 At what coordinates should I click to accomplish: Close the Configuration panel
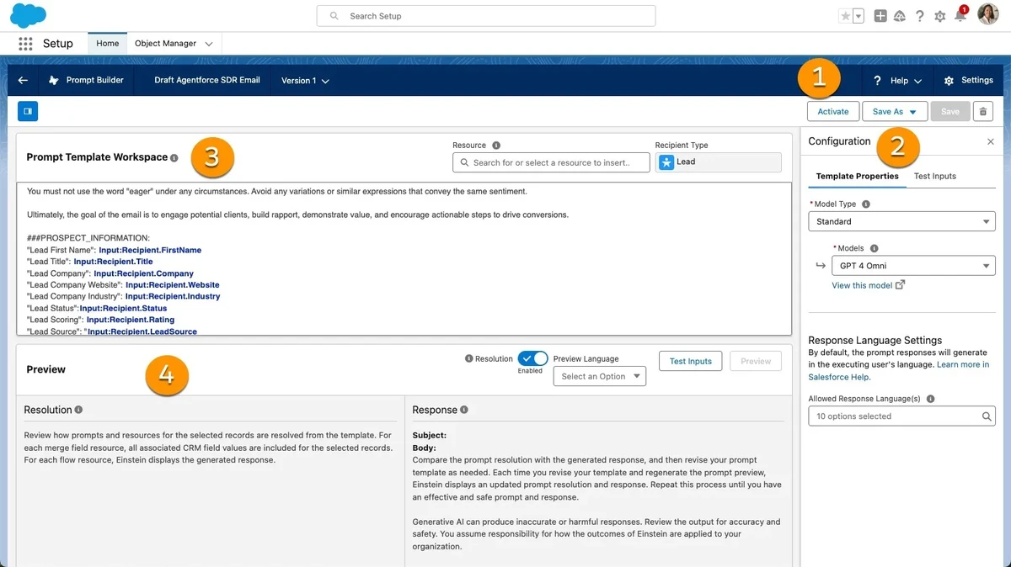[x=991, y=142]
